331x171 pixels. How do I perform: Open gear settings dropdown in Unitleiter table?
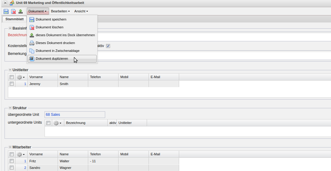pyautogui.click(x=21, y=77)
